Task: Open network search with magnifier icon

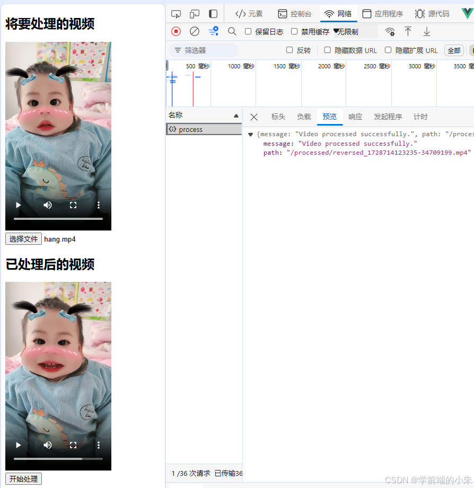Action: 232,31
